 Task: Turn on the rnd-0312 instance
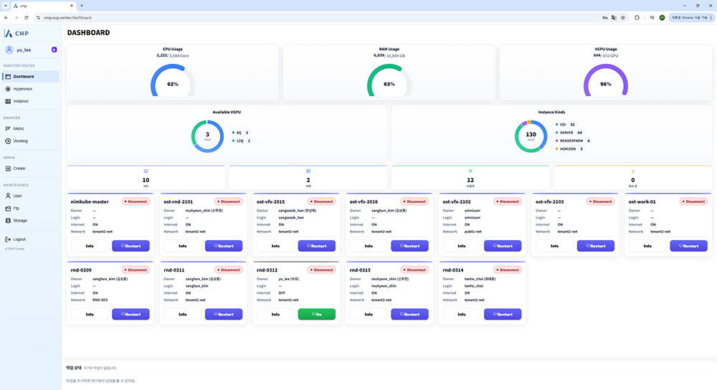(x=317, y=314)
